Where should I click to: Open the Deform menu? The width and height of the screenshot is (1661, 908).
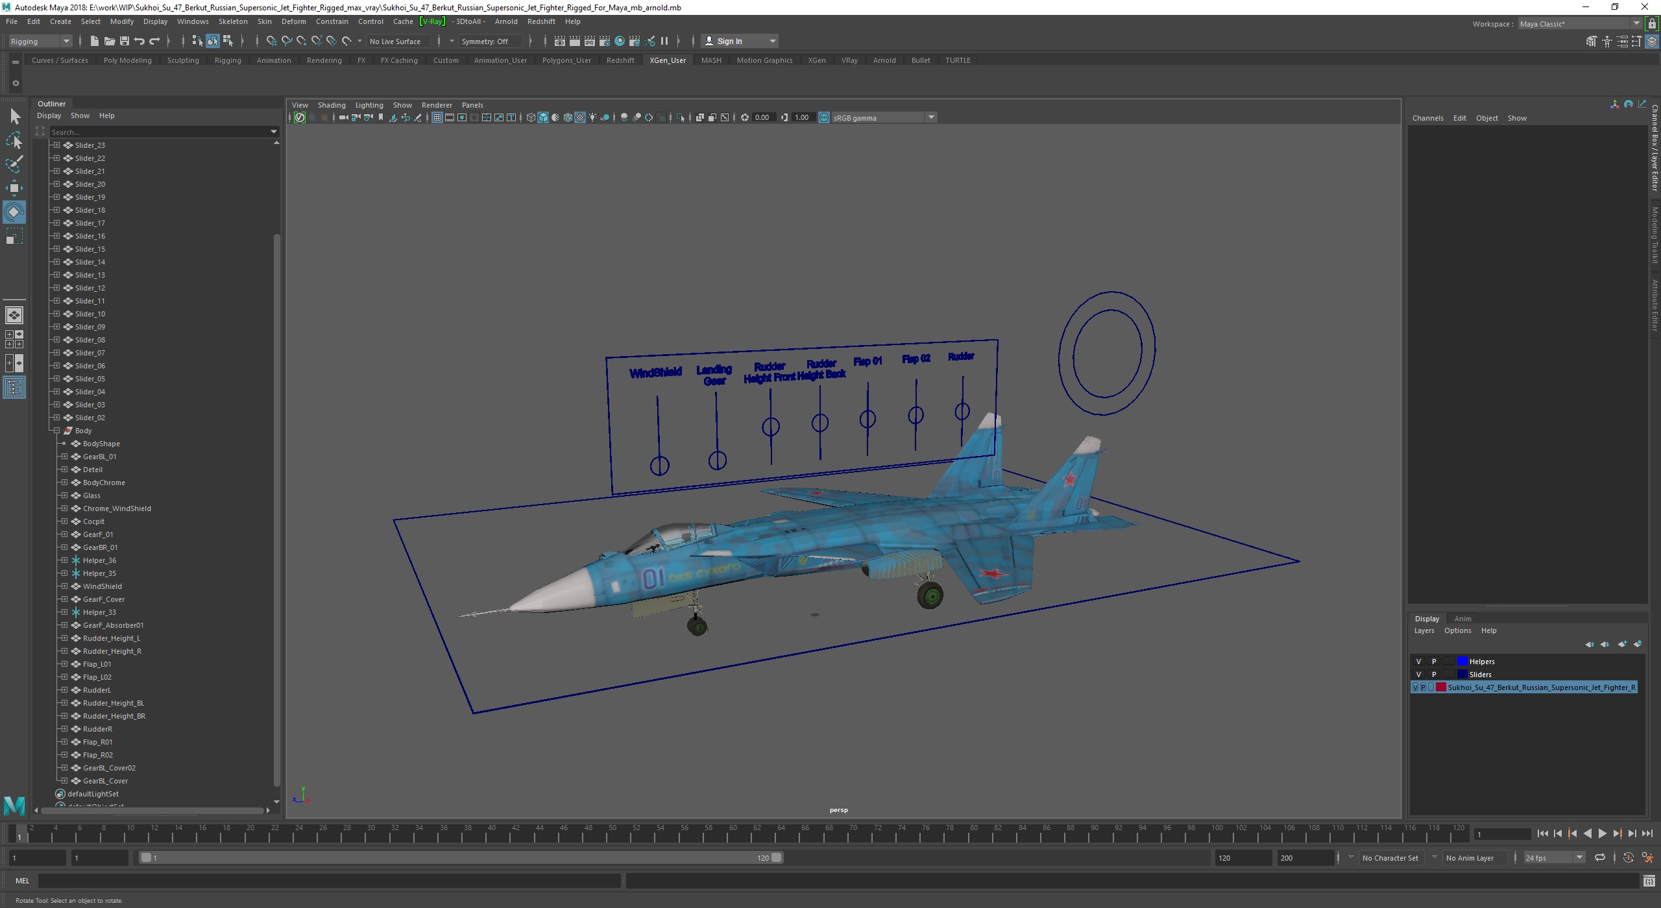click(293, 21)
